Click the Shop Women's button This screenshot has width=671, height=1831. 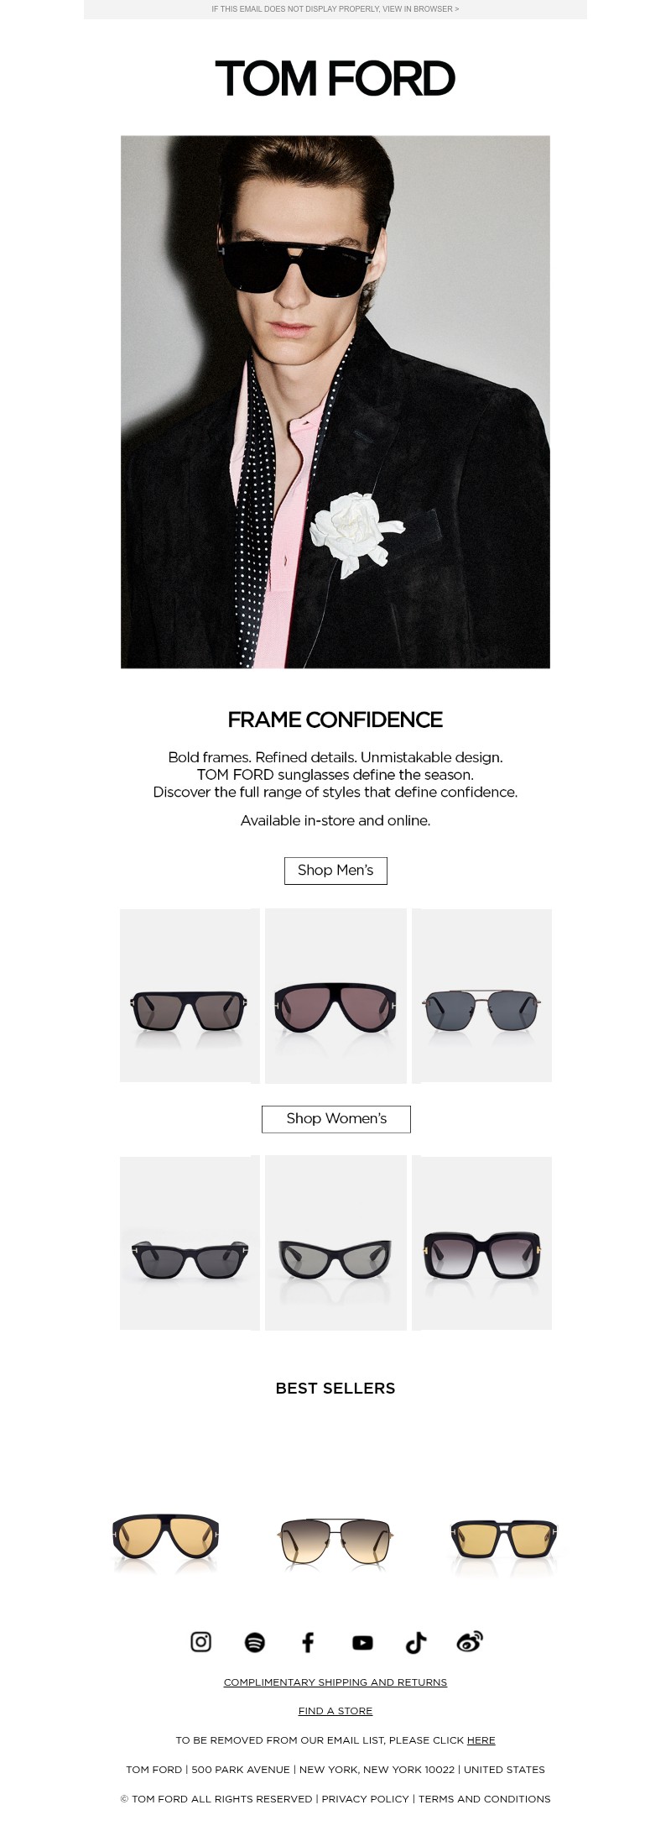click(x=336, y=1119)
